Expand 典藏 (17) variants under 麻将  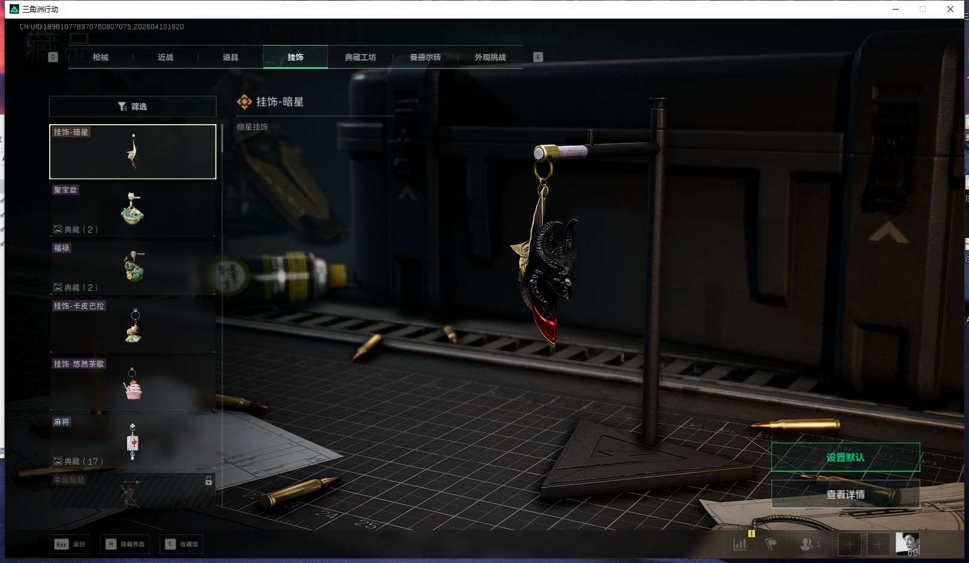79,461
